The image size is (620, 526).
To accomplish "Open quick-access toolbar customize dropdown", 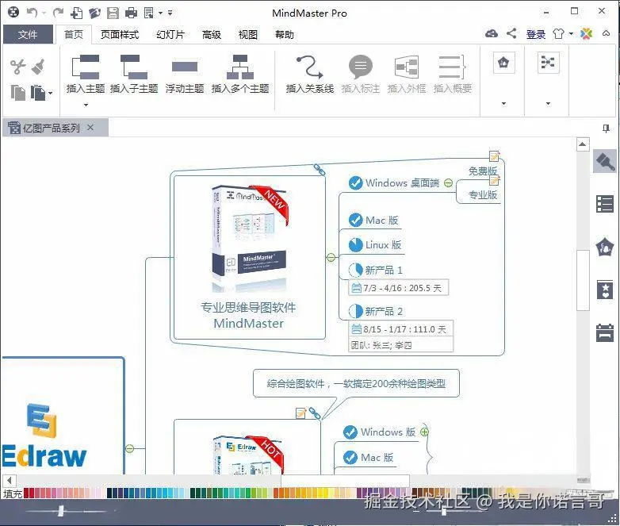I will pyautogui.click(x=170, y=13).
